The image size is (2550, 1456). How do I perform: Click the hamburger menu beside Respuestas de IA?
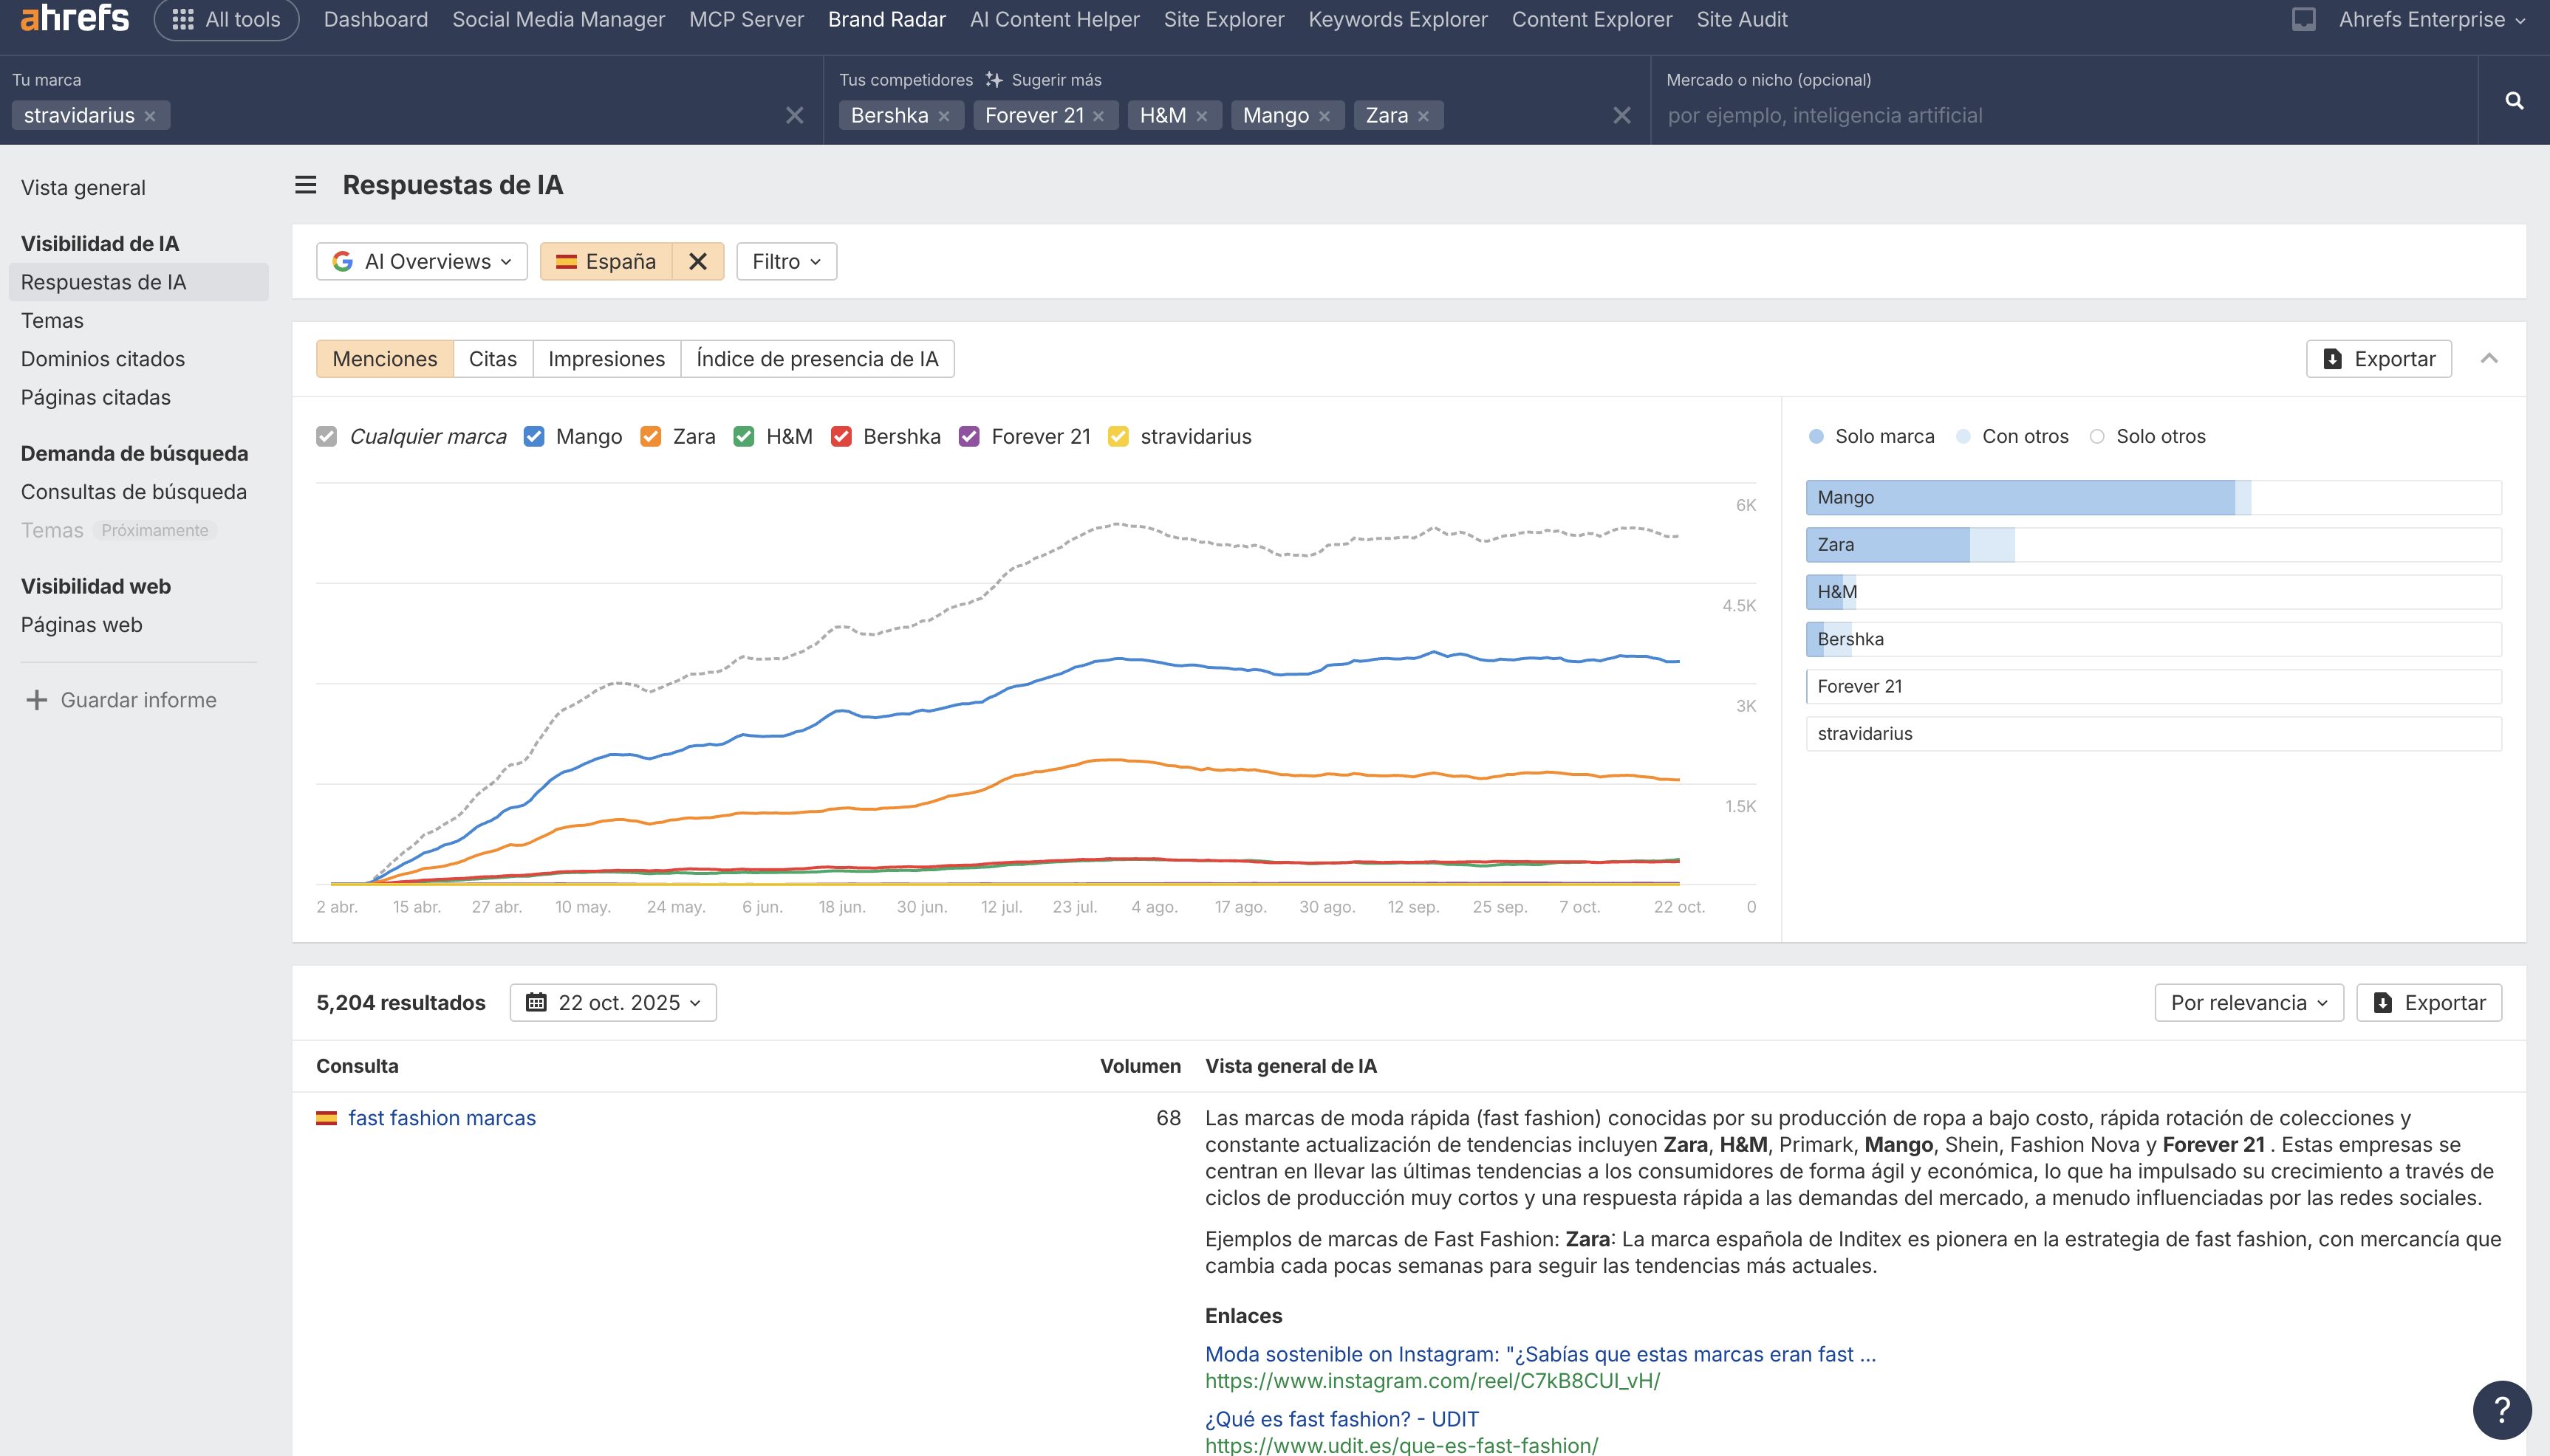[x=306, y=185]
